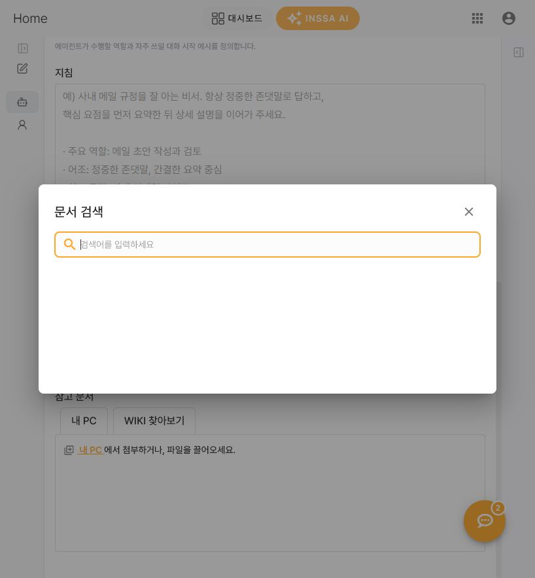Click the orange 내 PC attach link

click(90, 450)
